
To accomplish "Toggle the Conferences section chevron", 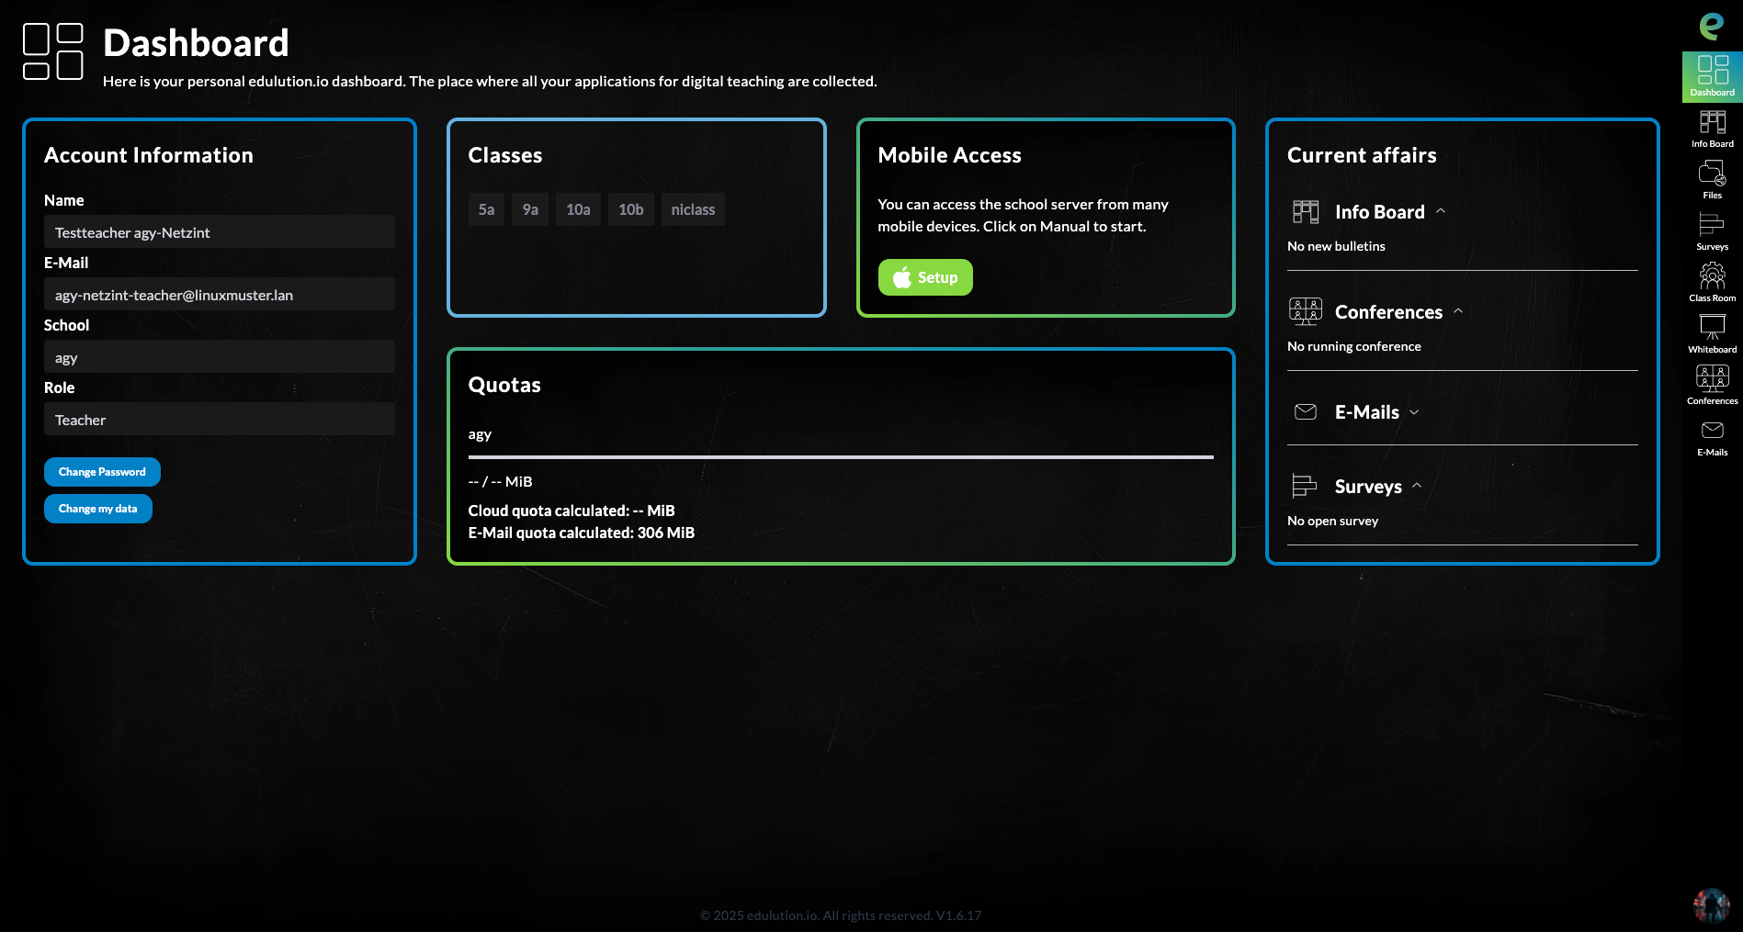I will pos(1457,311).
